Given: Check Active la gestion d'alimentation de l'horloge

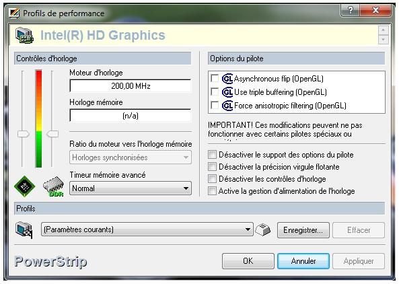Looking at the screenshot, I should tap(212, 190).
